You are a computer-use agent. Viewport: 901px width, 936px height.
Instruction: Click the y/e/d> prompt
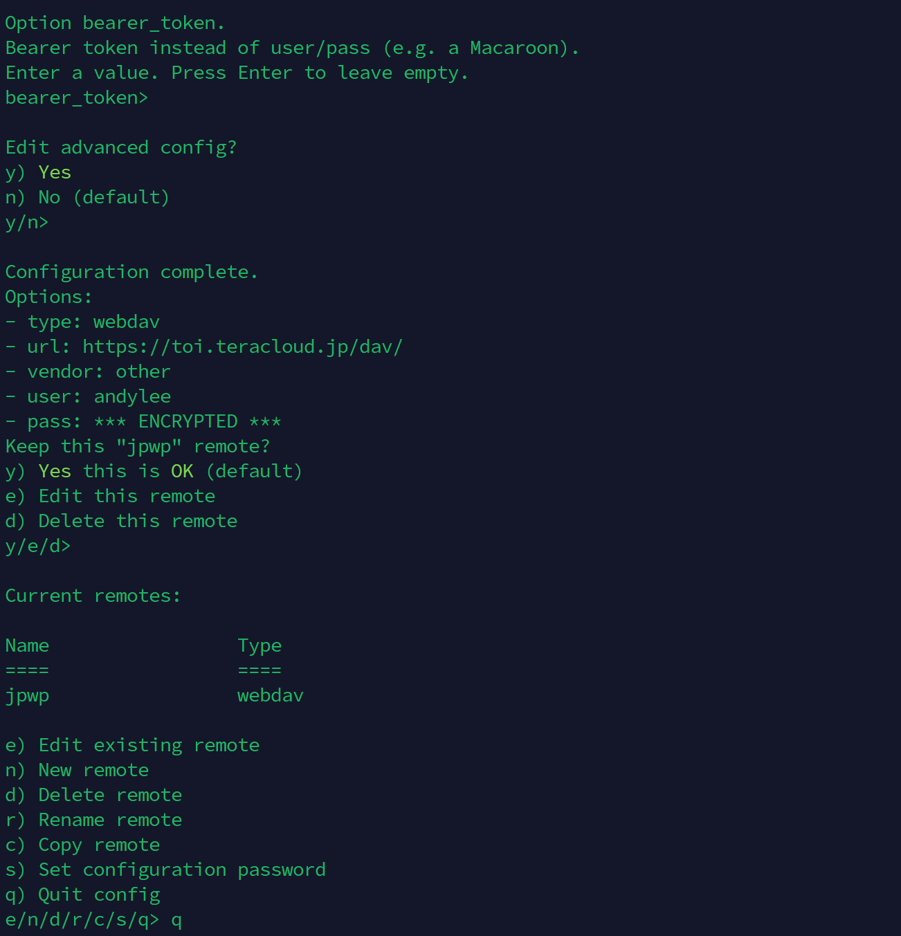pos(38,547)
